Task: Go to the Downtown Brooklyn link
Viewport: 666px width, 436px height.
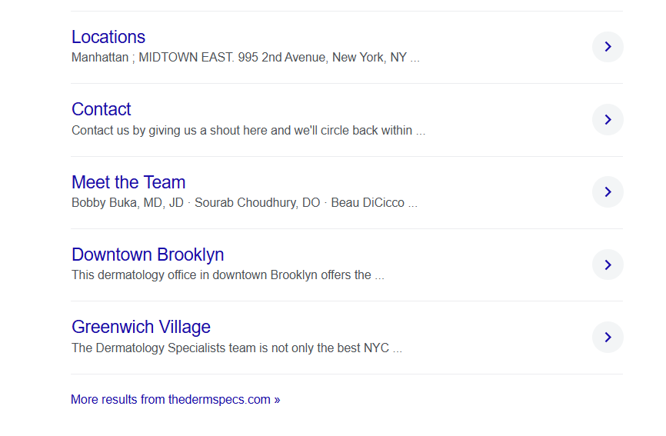Action: 148,255
